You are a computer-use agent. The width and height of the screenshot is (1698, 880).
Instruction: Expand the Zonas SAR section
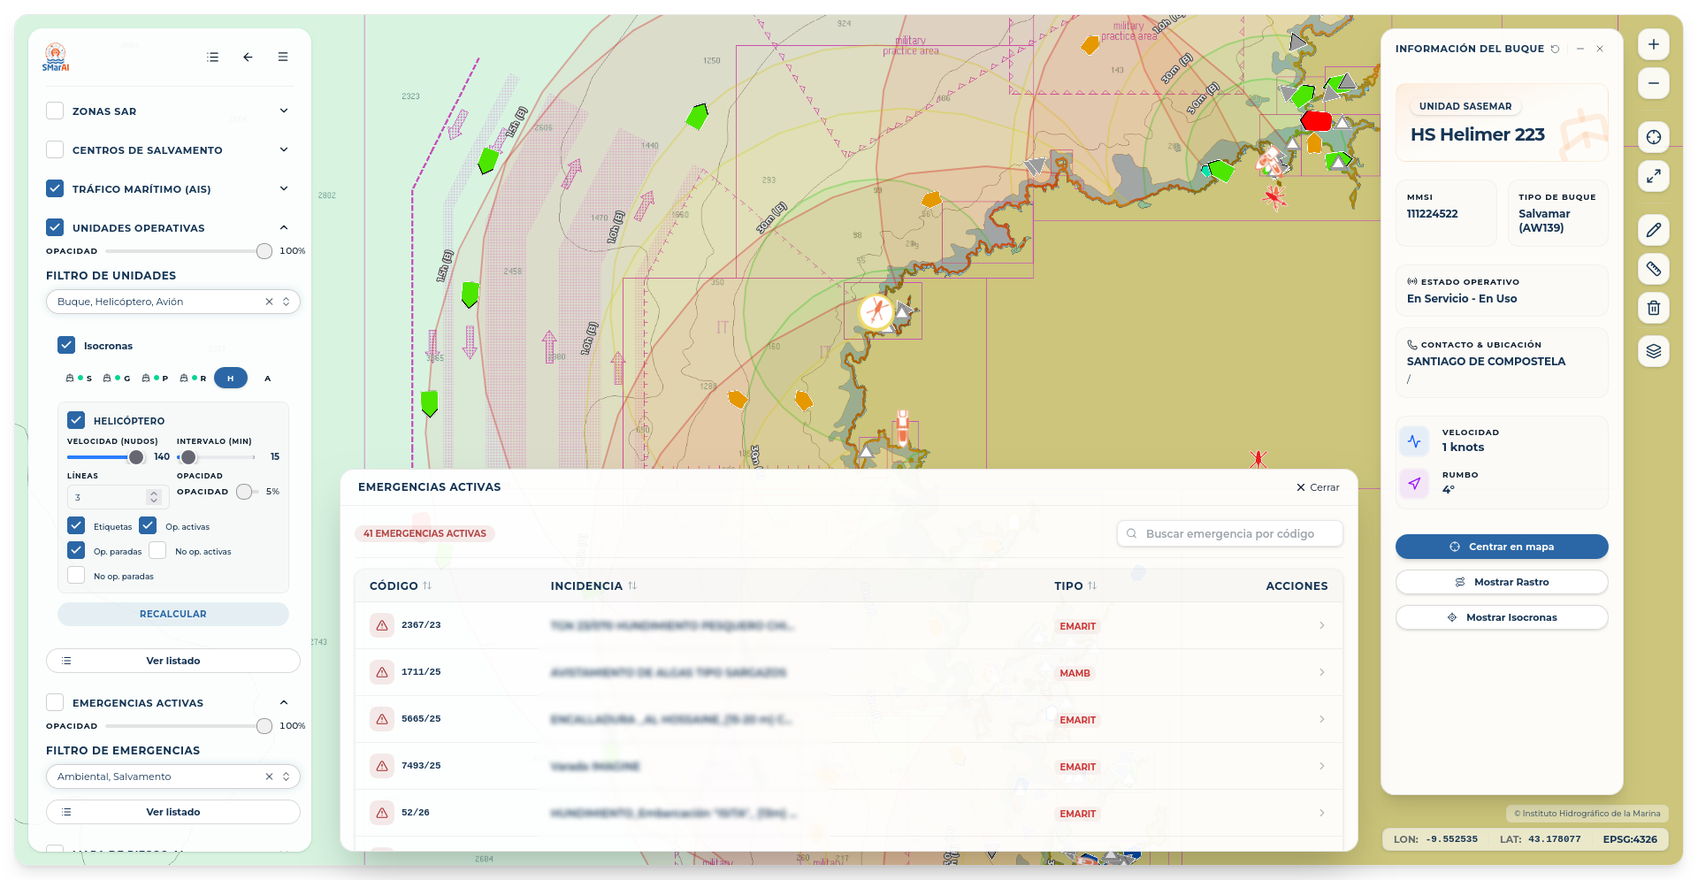point(284,111)
